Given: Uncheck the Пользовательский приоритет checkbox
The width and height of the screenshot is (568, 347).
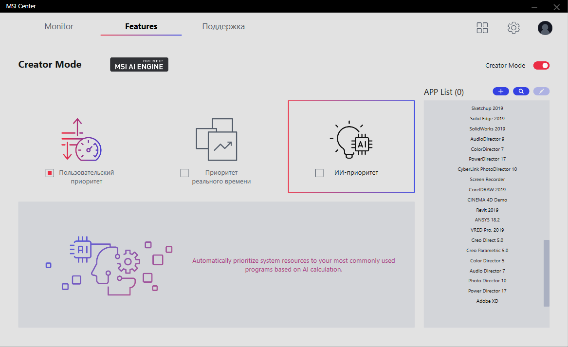Looking at the screenshot, I should click(x=50, y=173).
